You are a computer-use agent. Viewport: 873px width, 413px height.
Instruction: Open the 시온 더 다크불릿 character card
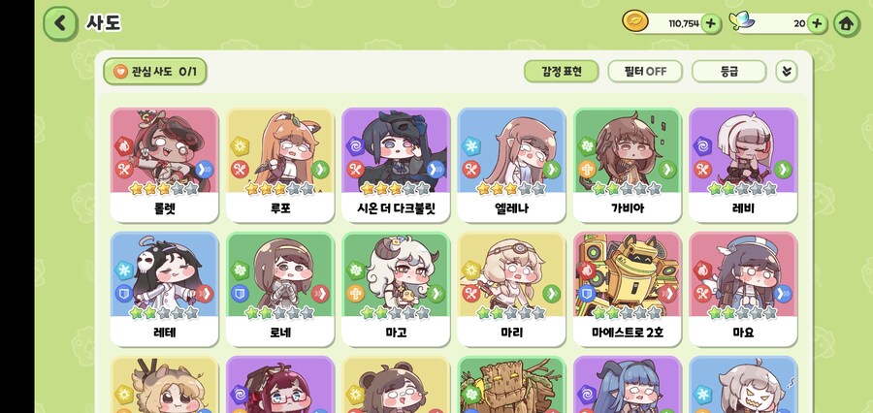[396, 166]
